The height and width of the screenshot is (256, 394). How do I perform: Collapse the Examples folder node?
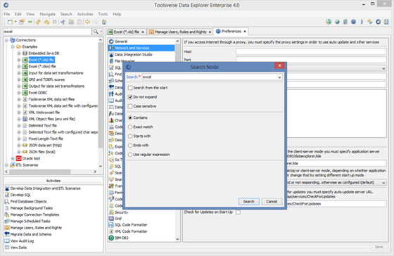coord(13,46)
